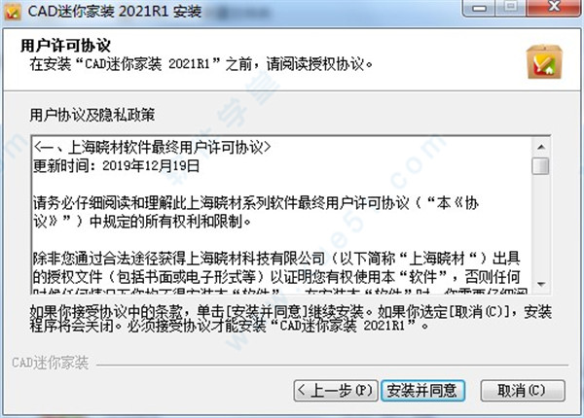Click the paragraph starting with 请务必仔细阅读
Screen dimensions: 584x418
point(256,212)
